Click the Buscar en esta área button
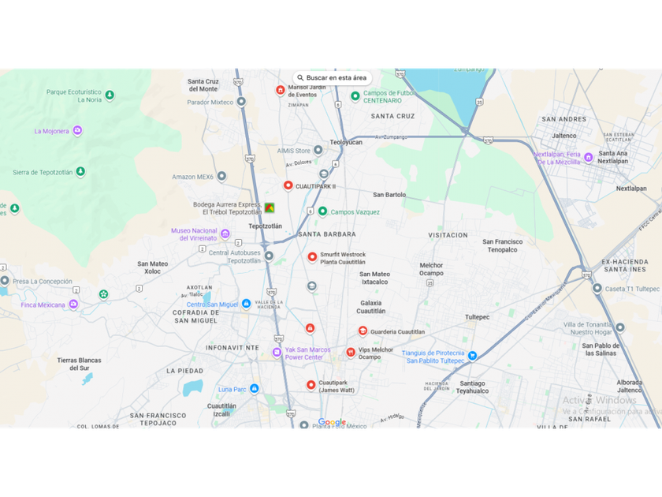Image resolution: width=662 pixels, height=497 pixels. pos(333,78)
